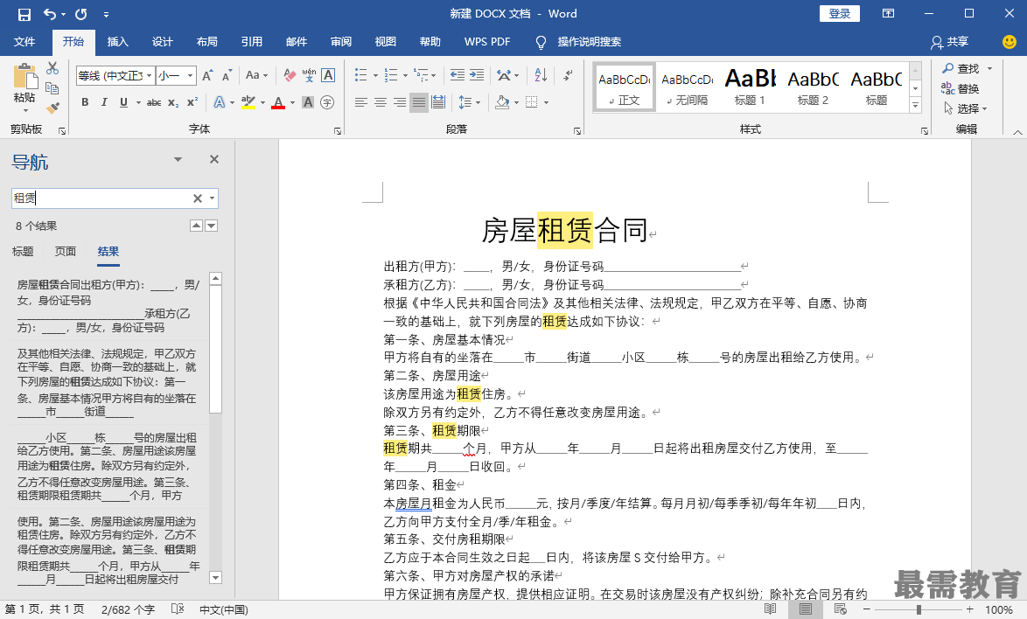The height and width of the screenshot is (619, 1027).
Task: Apply superscript formatting
Action: point(192,103)
